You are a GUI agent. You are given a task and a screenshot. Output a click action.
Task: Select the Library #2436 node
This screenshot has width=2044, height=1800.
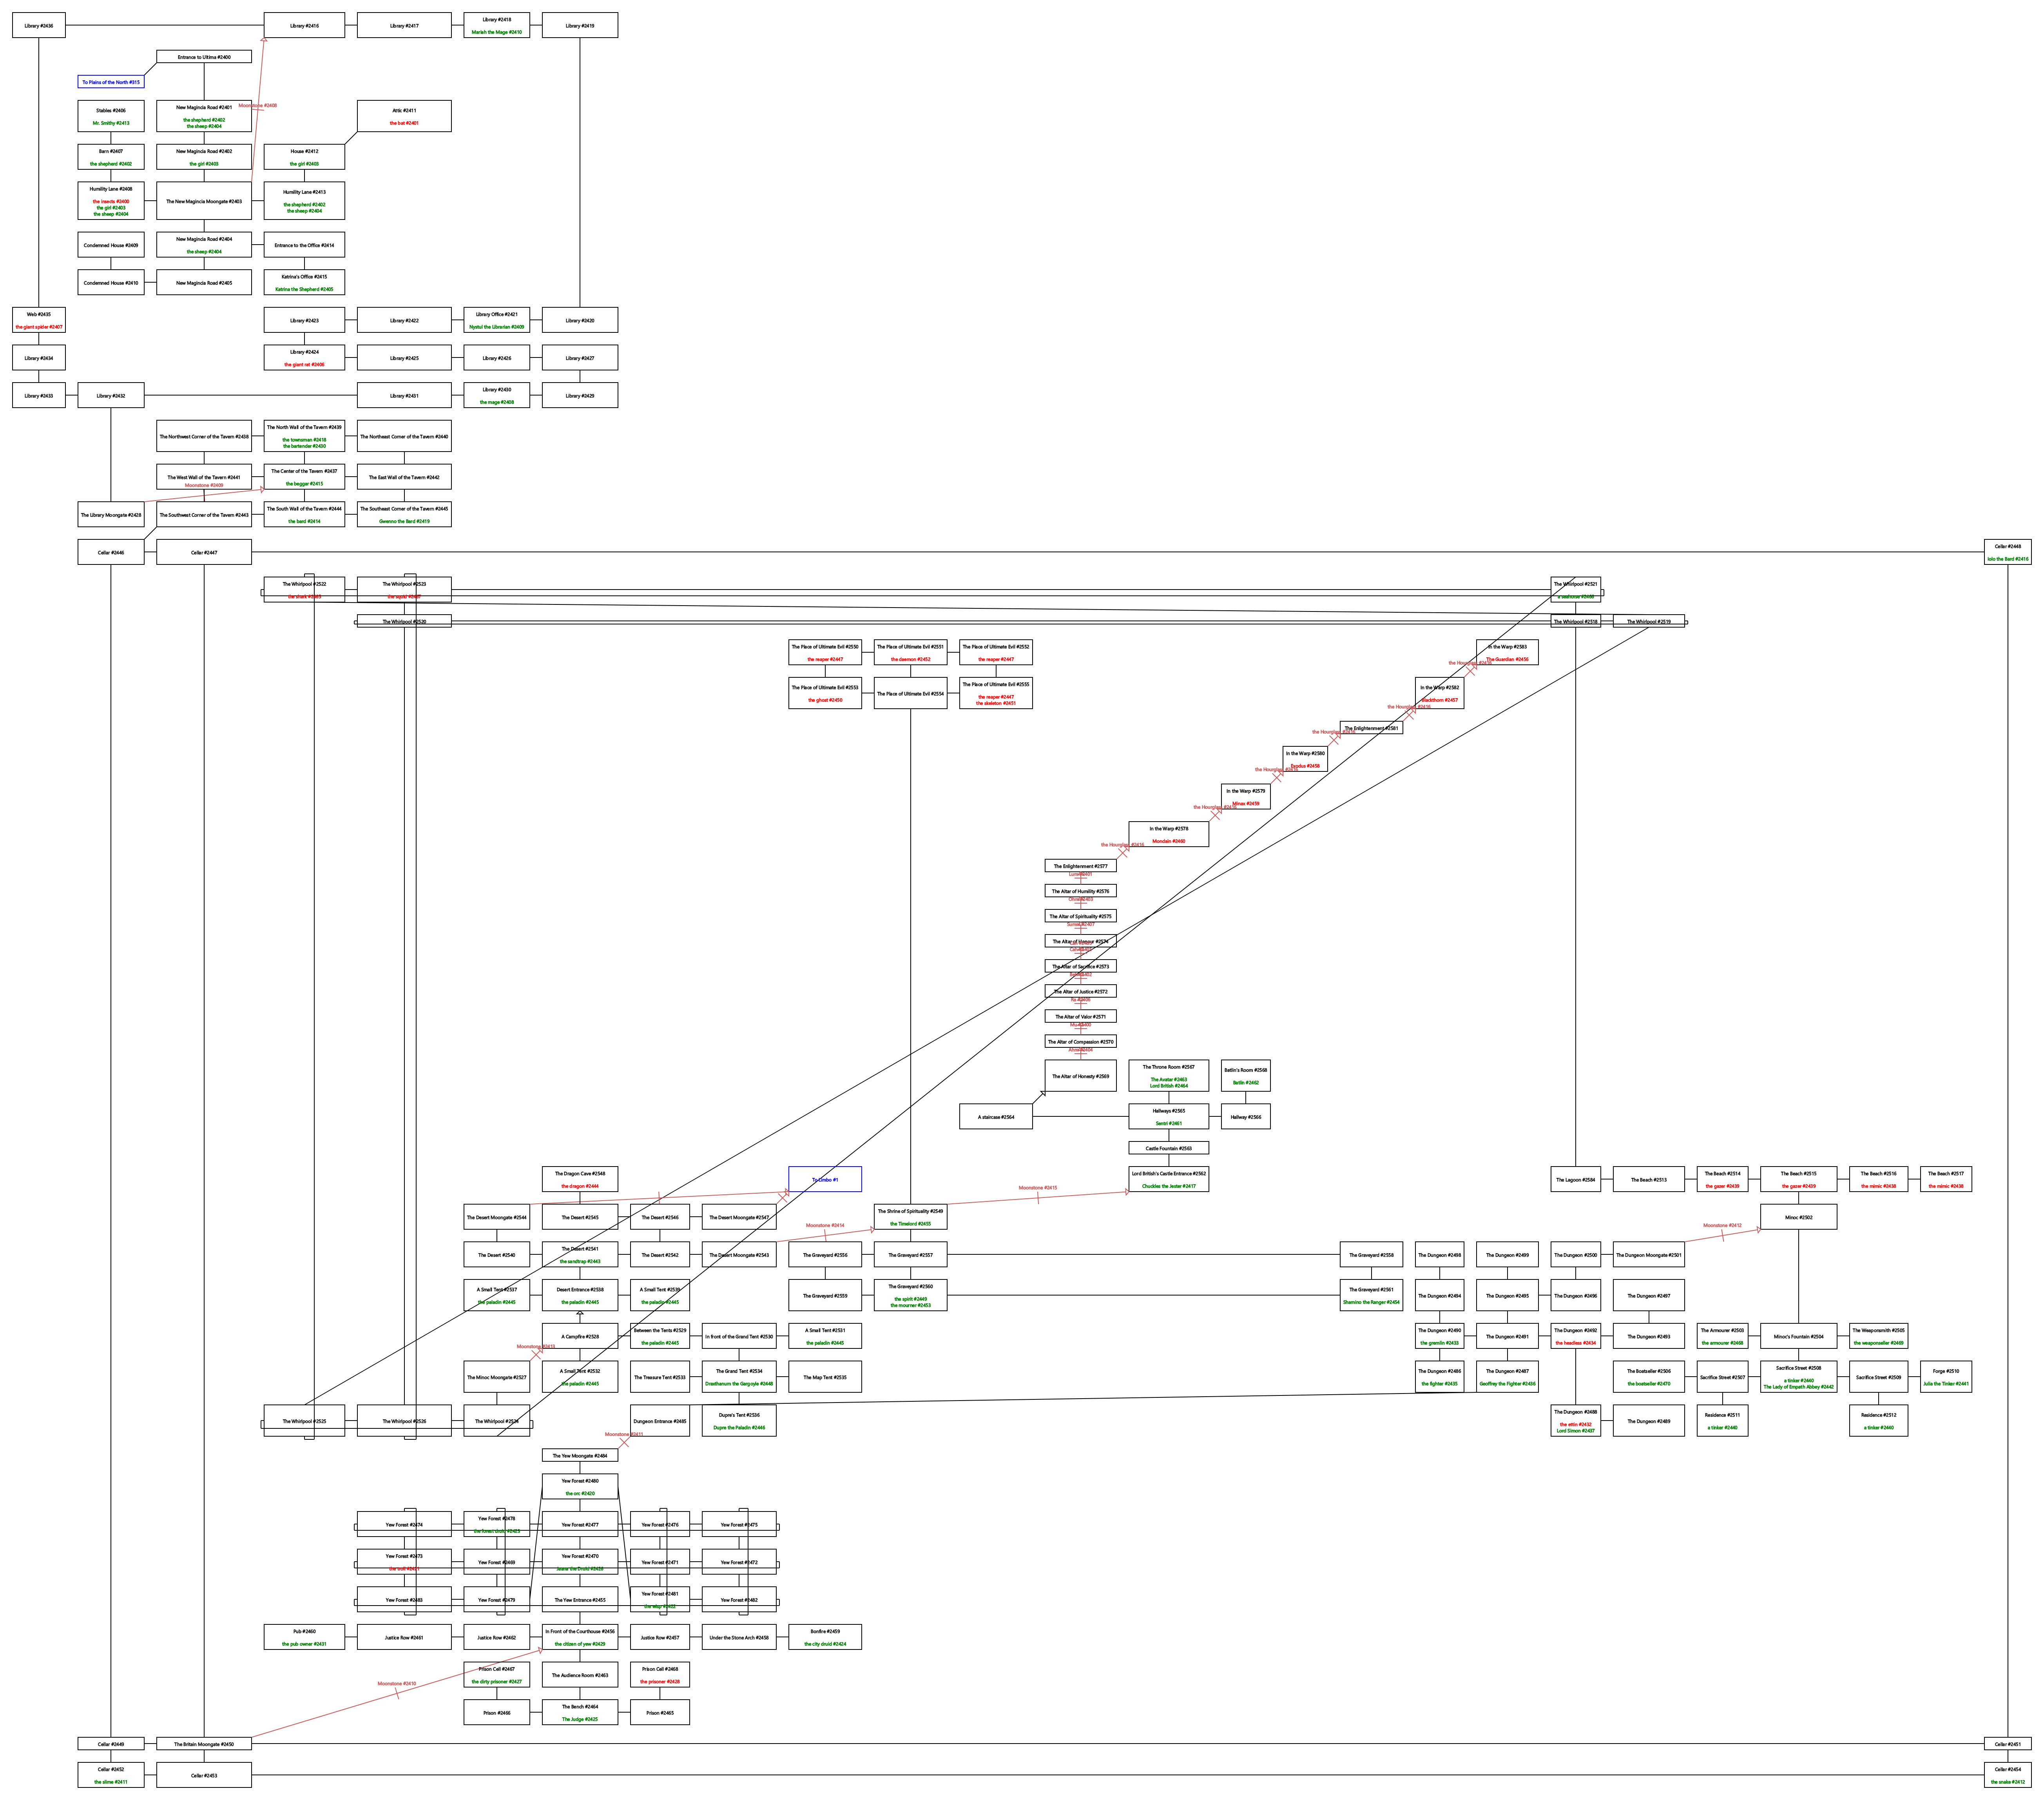tap(39, 25)
